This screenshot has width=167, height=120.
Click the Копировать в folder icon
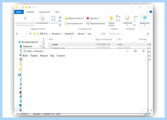pos(66,23)
